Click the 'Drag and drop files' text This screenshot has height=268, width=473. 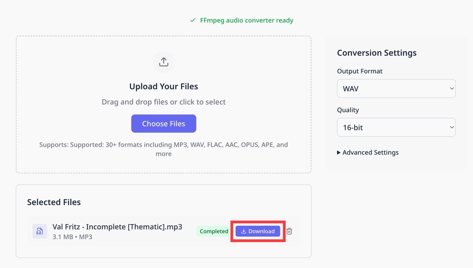click(x=134, y=102)
